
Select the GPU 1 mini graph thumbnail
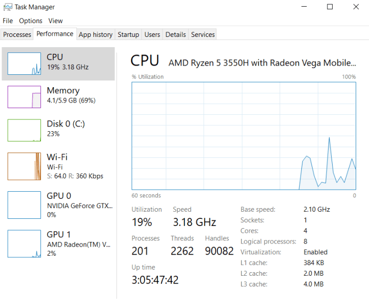pyautogui.click(x=24, y=243)
